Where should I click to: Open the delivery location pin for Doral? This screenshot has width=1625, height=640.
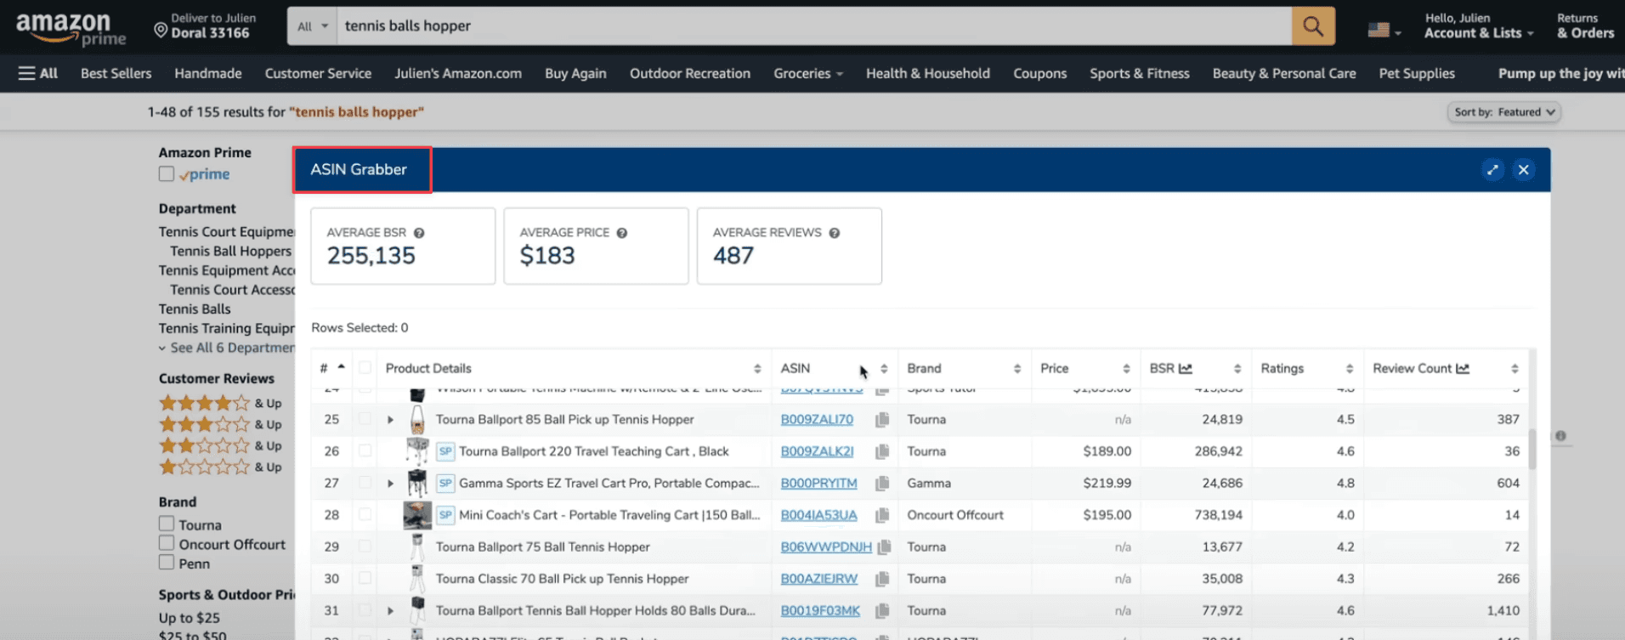point(160,30)
